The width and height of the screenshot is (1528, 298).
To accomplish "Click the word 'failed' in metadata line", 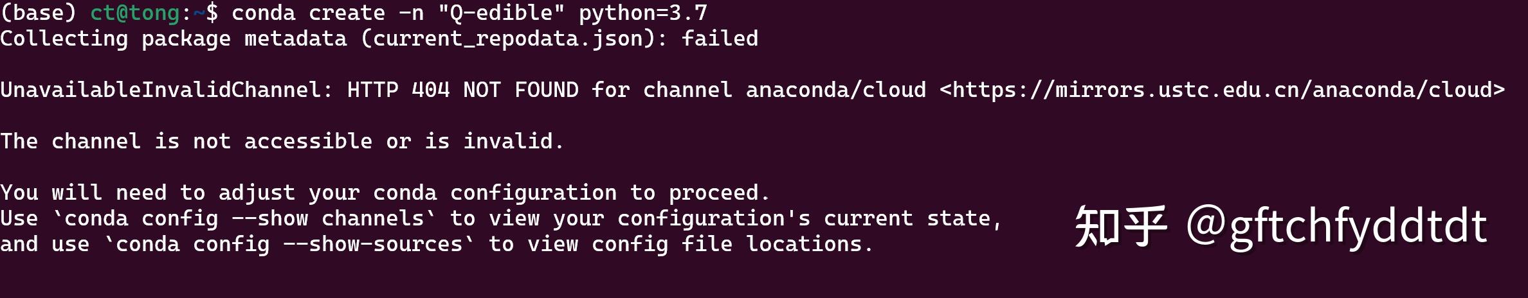I will pyautogui.click(x=720, y=39).
